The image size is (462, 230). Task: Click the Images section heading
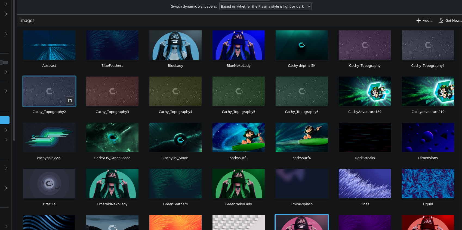coord(27,20)
